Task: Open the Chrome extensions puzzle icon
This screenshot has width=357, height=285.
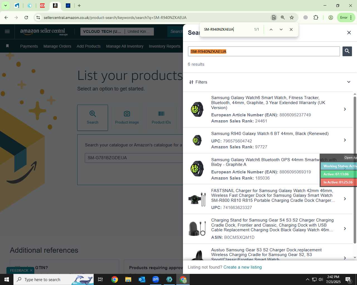Action: click(316, 18)
